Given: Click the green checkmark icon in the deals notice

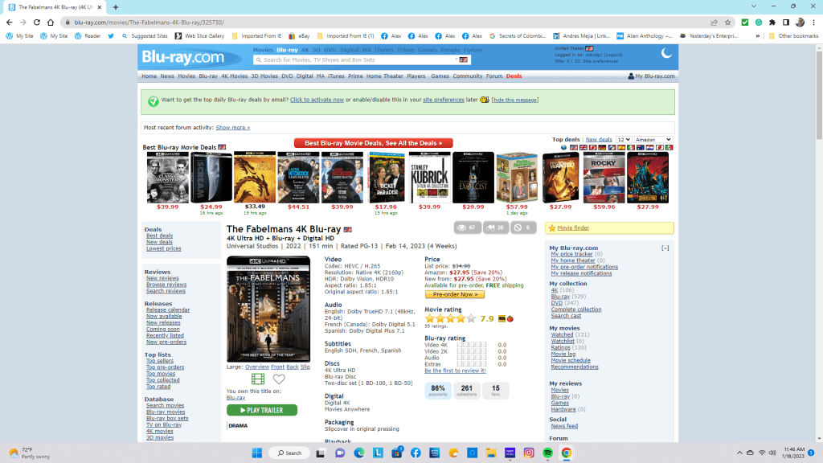Looking at the screenshot, I should pyautogui.click(x=153, y=100).
